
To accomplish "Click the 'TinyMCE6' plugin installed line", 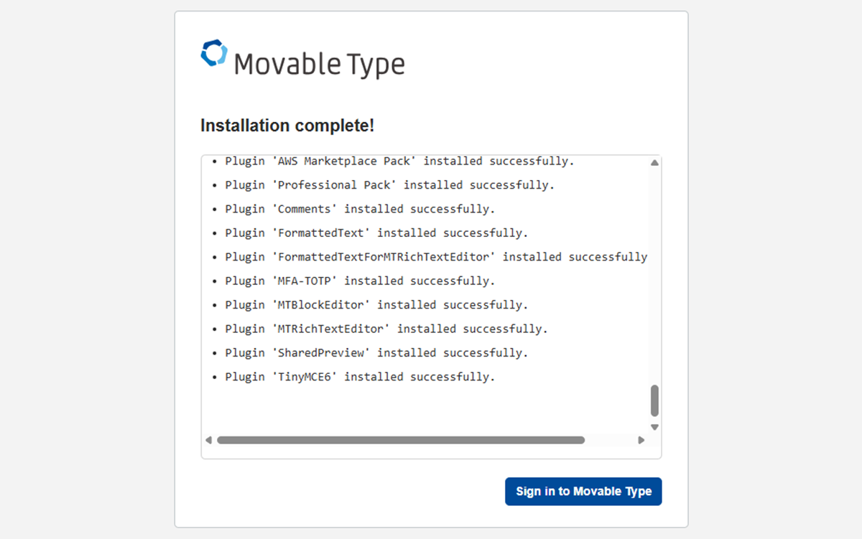I will [x=360, y=377].
